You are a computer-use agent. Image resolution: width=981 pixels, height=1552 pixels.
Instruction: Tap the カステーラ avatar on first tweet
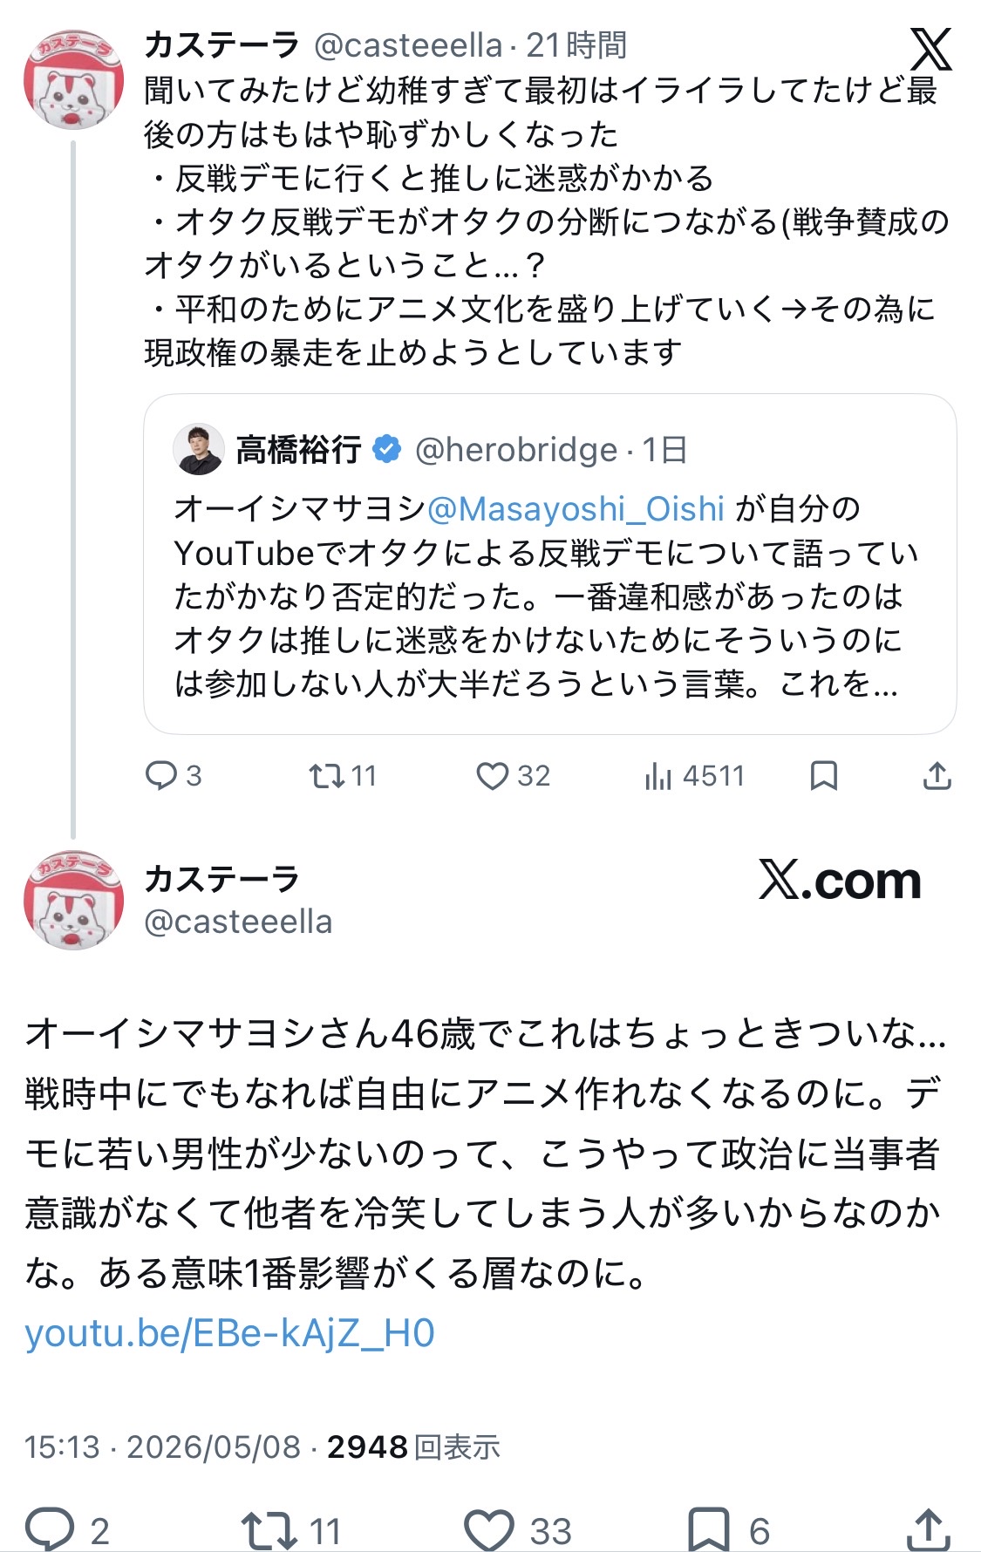click(x=73, y=79)
